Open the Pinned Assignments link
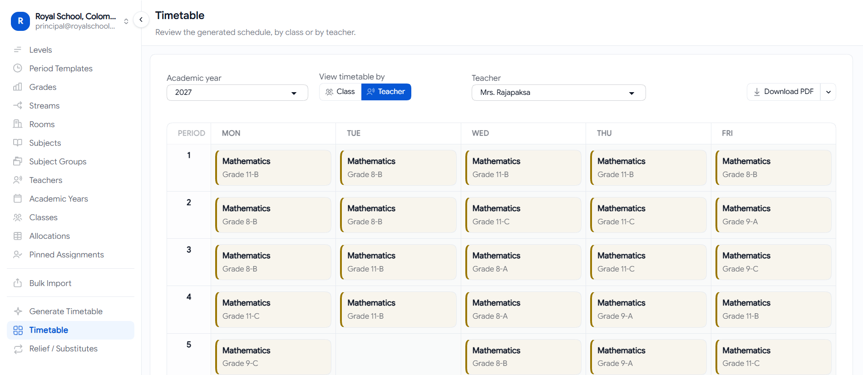 70,254
